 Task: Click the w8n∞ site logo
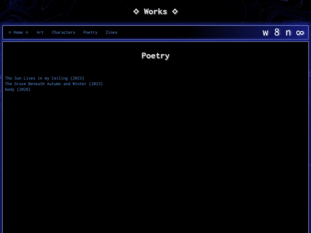(x=283, y=32)
